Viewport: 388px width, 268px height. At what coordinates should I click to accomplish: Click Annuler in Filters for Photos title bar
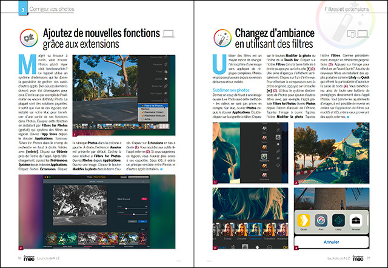(x=124, y=177)
